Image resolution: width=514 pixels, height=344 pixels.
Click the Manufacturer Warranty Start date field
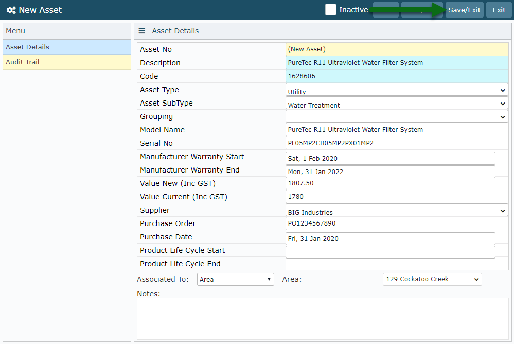[x=391, y=158]
